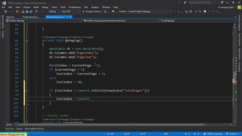Open the Web Publish Activity tab
242x136 pixels.
tap(34, 129)
